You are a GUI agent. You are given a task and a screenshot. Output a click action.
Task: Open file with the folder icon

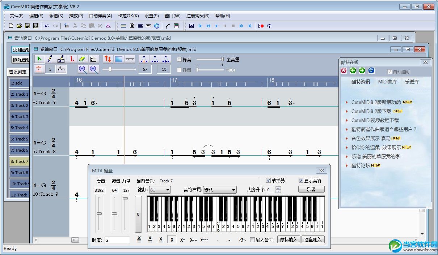[x=19, y=26]
